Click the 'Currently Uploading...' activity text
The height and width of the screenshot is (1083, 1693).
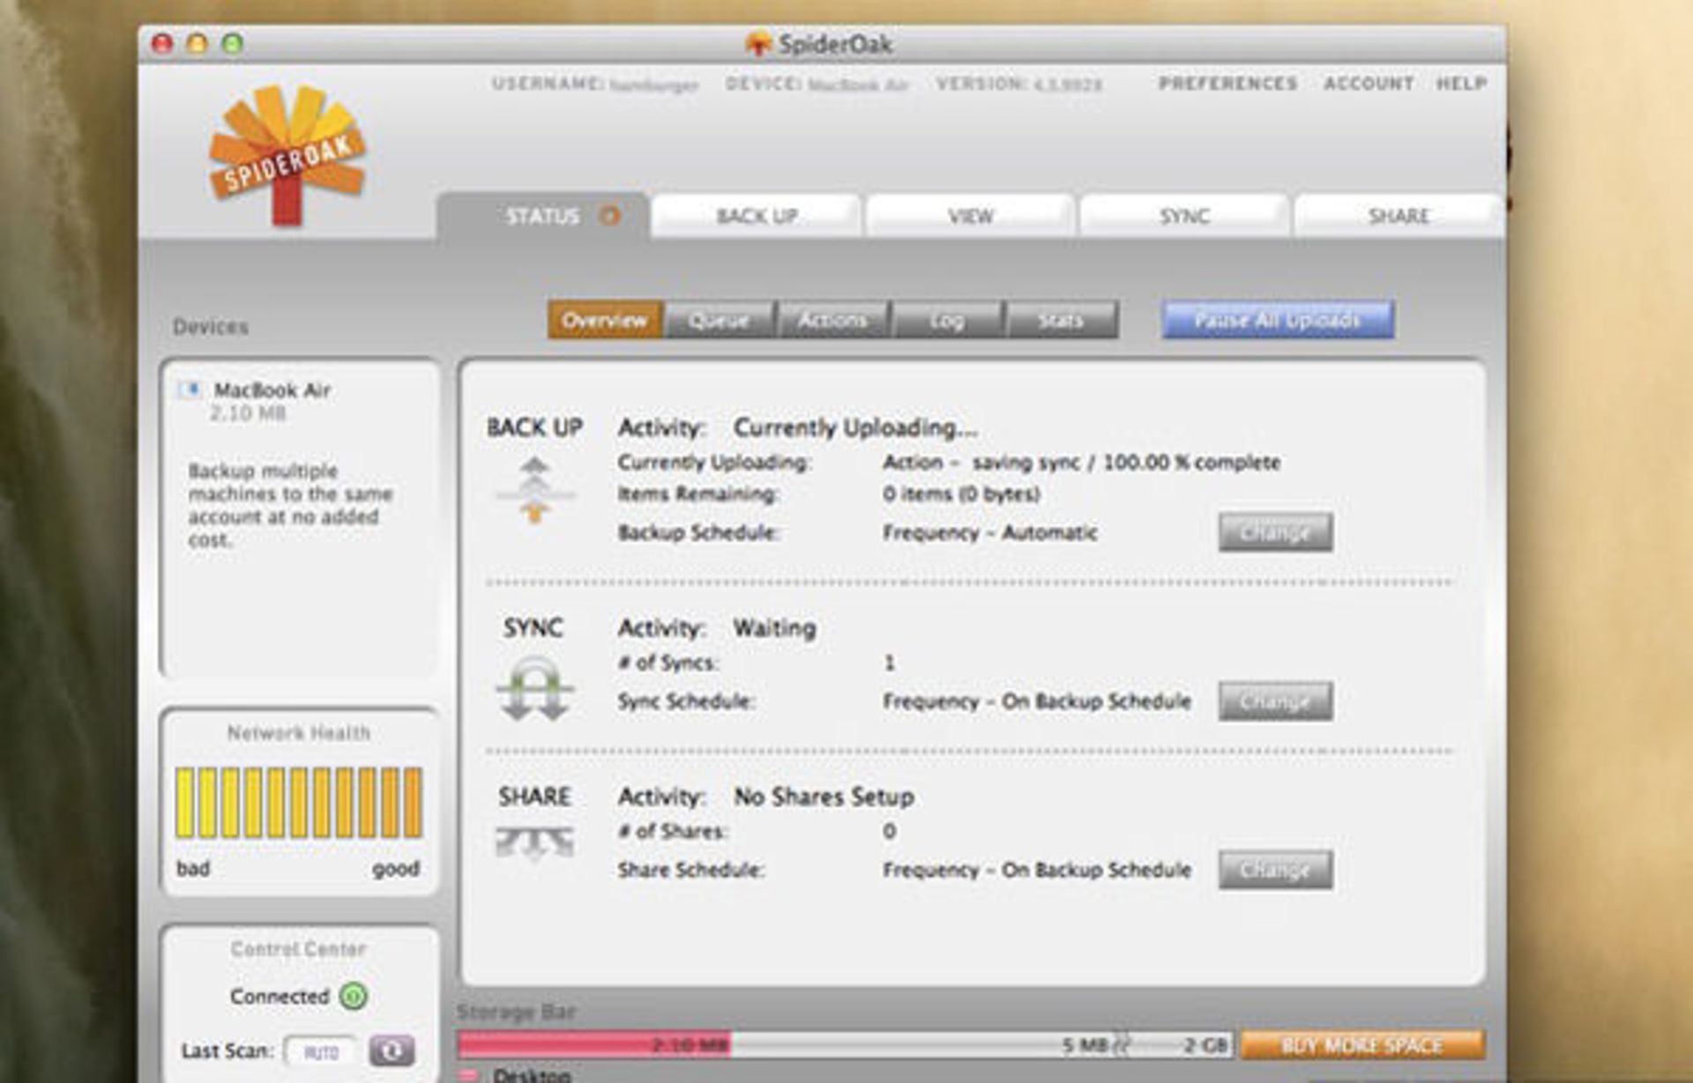pyautogui.click(x=855, y=427)
